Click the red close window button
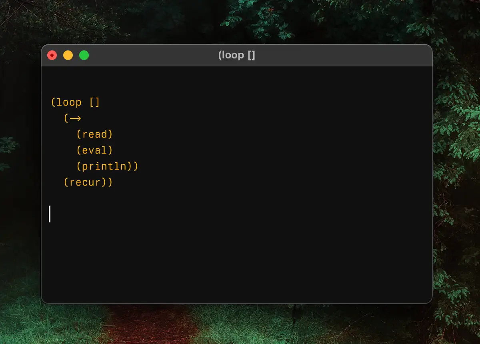This screenshot has width=480, height=344. [52, 55]
